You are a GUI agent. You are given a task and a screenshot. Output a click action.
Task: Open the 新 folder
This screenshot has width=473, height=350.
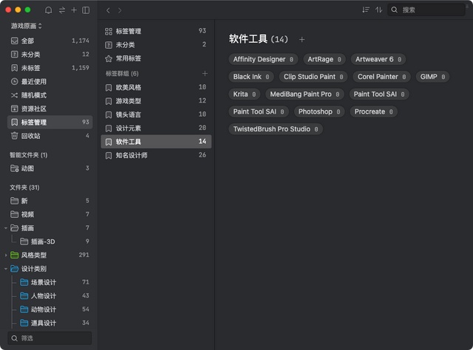click(50, 201)
